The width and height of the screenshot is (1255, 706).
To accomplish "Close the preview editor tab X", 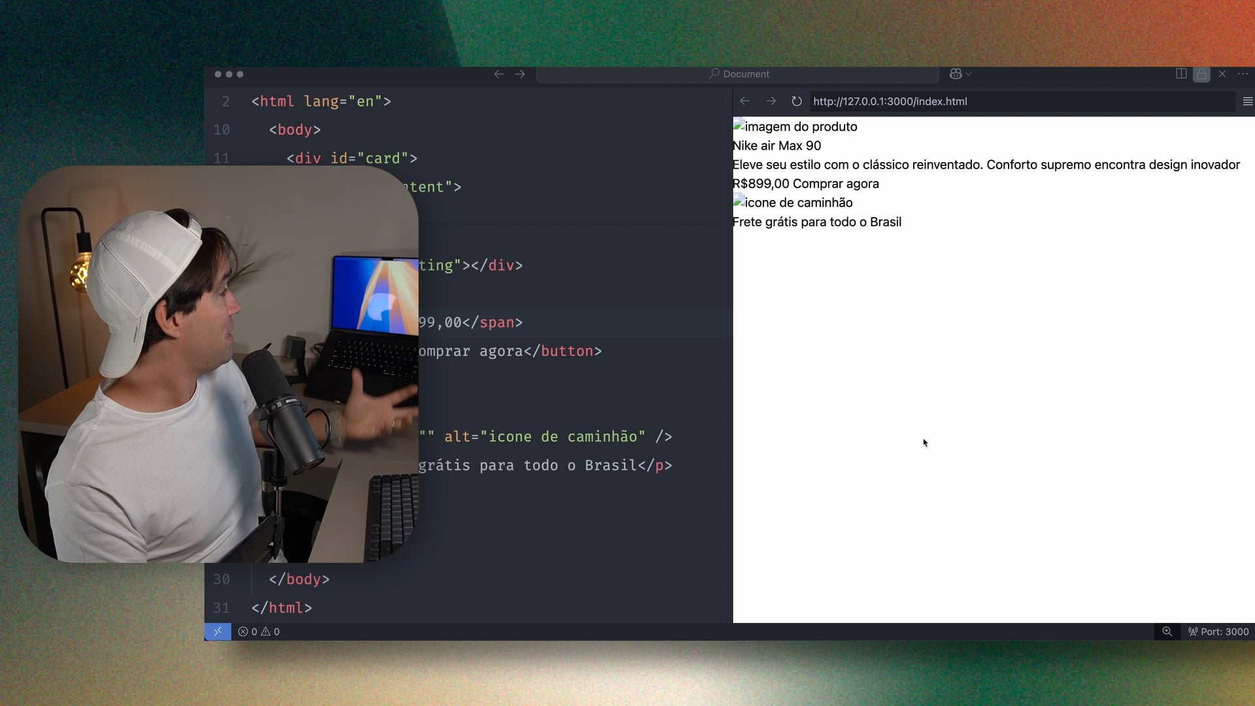I will pos(1222,74).
